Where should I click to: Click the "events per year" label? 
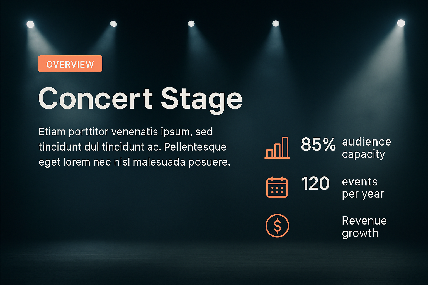tap(363, 188)
